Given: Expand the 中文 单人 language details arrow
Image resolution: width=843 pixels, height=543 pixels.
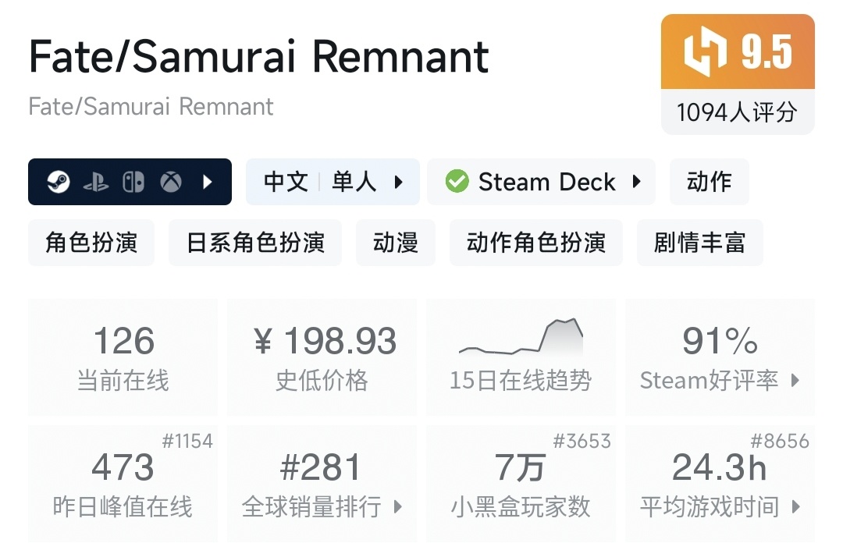Looking at the screenshot, I should pos(399,183).
